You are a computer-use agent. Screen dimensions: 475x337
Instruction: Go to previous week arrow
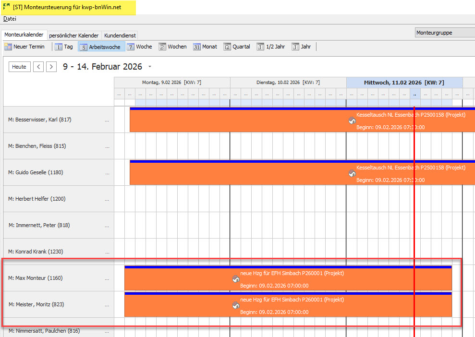(38, 67)
